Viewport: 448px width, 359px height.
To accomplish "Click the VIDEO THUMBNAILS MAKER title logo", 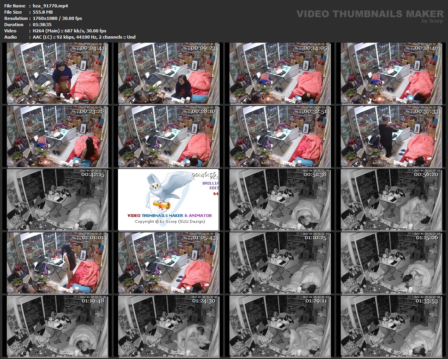I will pos(369,14).
